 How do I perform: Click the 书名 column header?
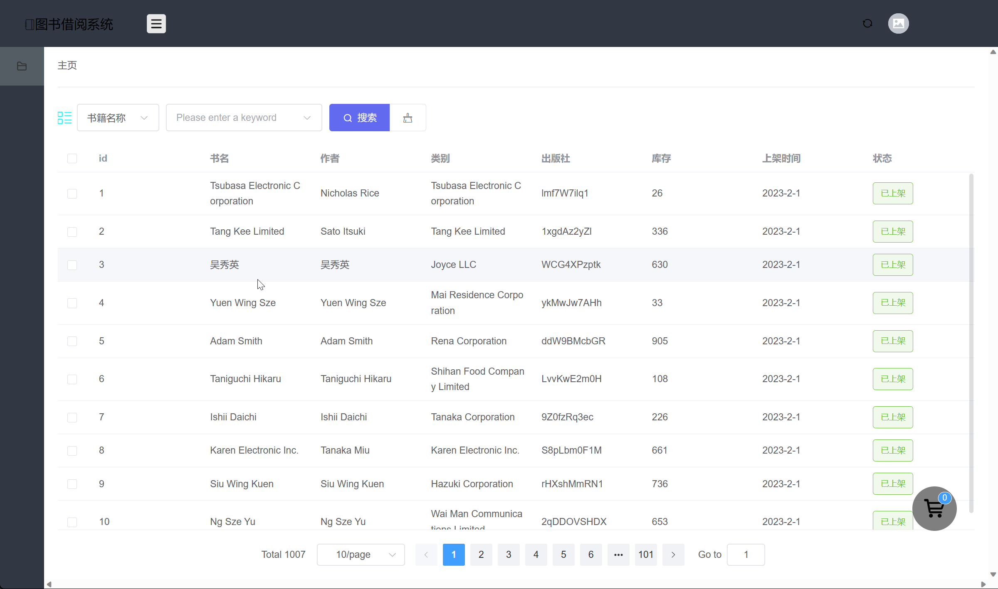pos(220,158)
